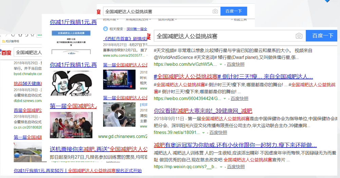Click URL text www.gd.chinanews.com
This screenshot has height=178, width=340.
[x=123, y=136]
